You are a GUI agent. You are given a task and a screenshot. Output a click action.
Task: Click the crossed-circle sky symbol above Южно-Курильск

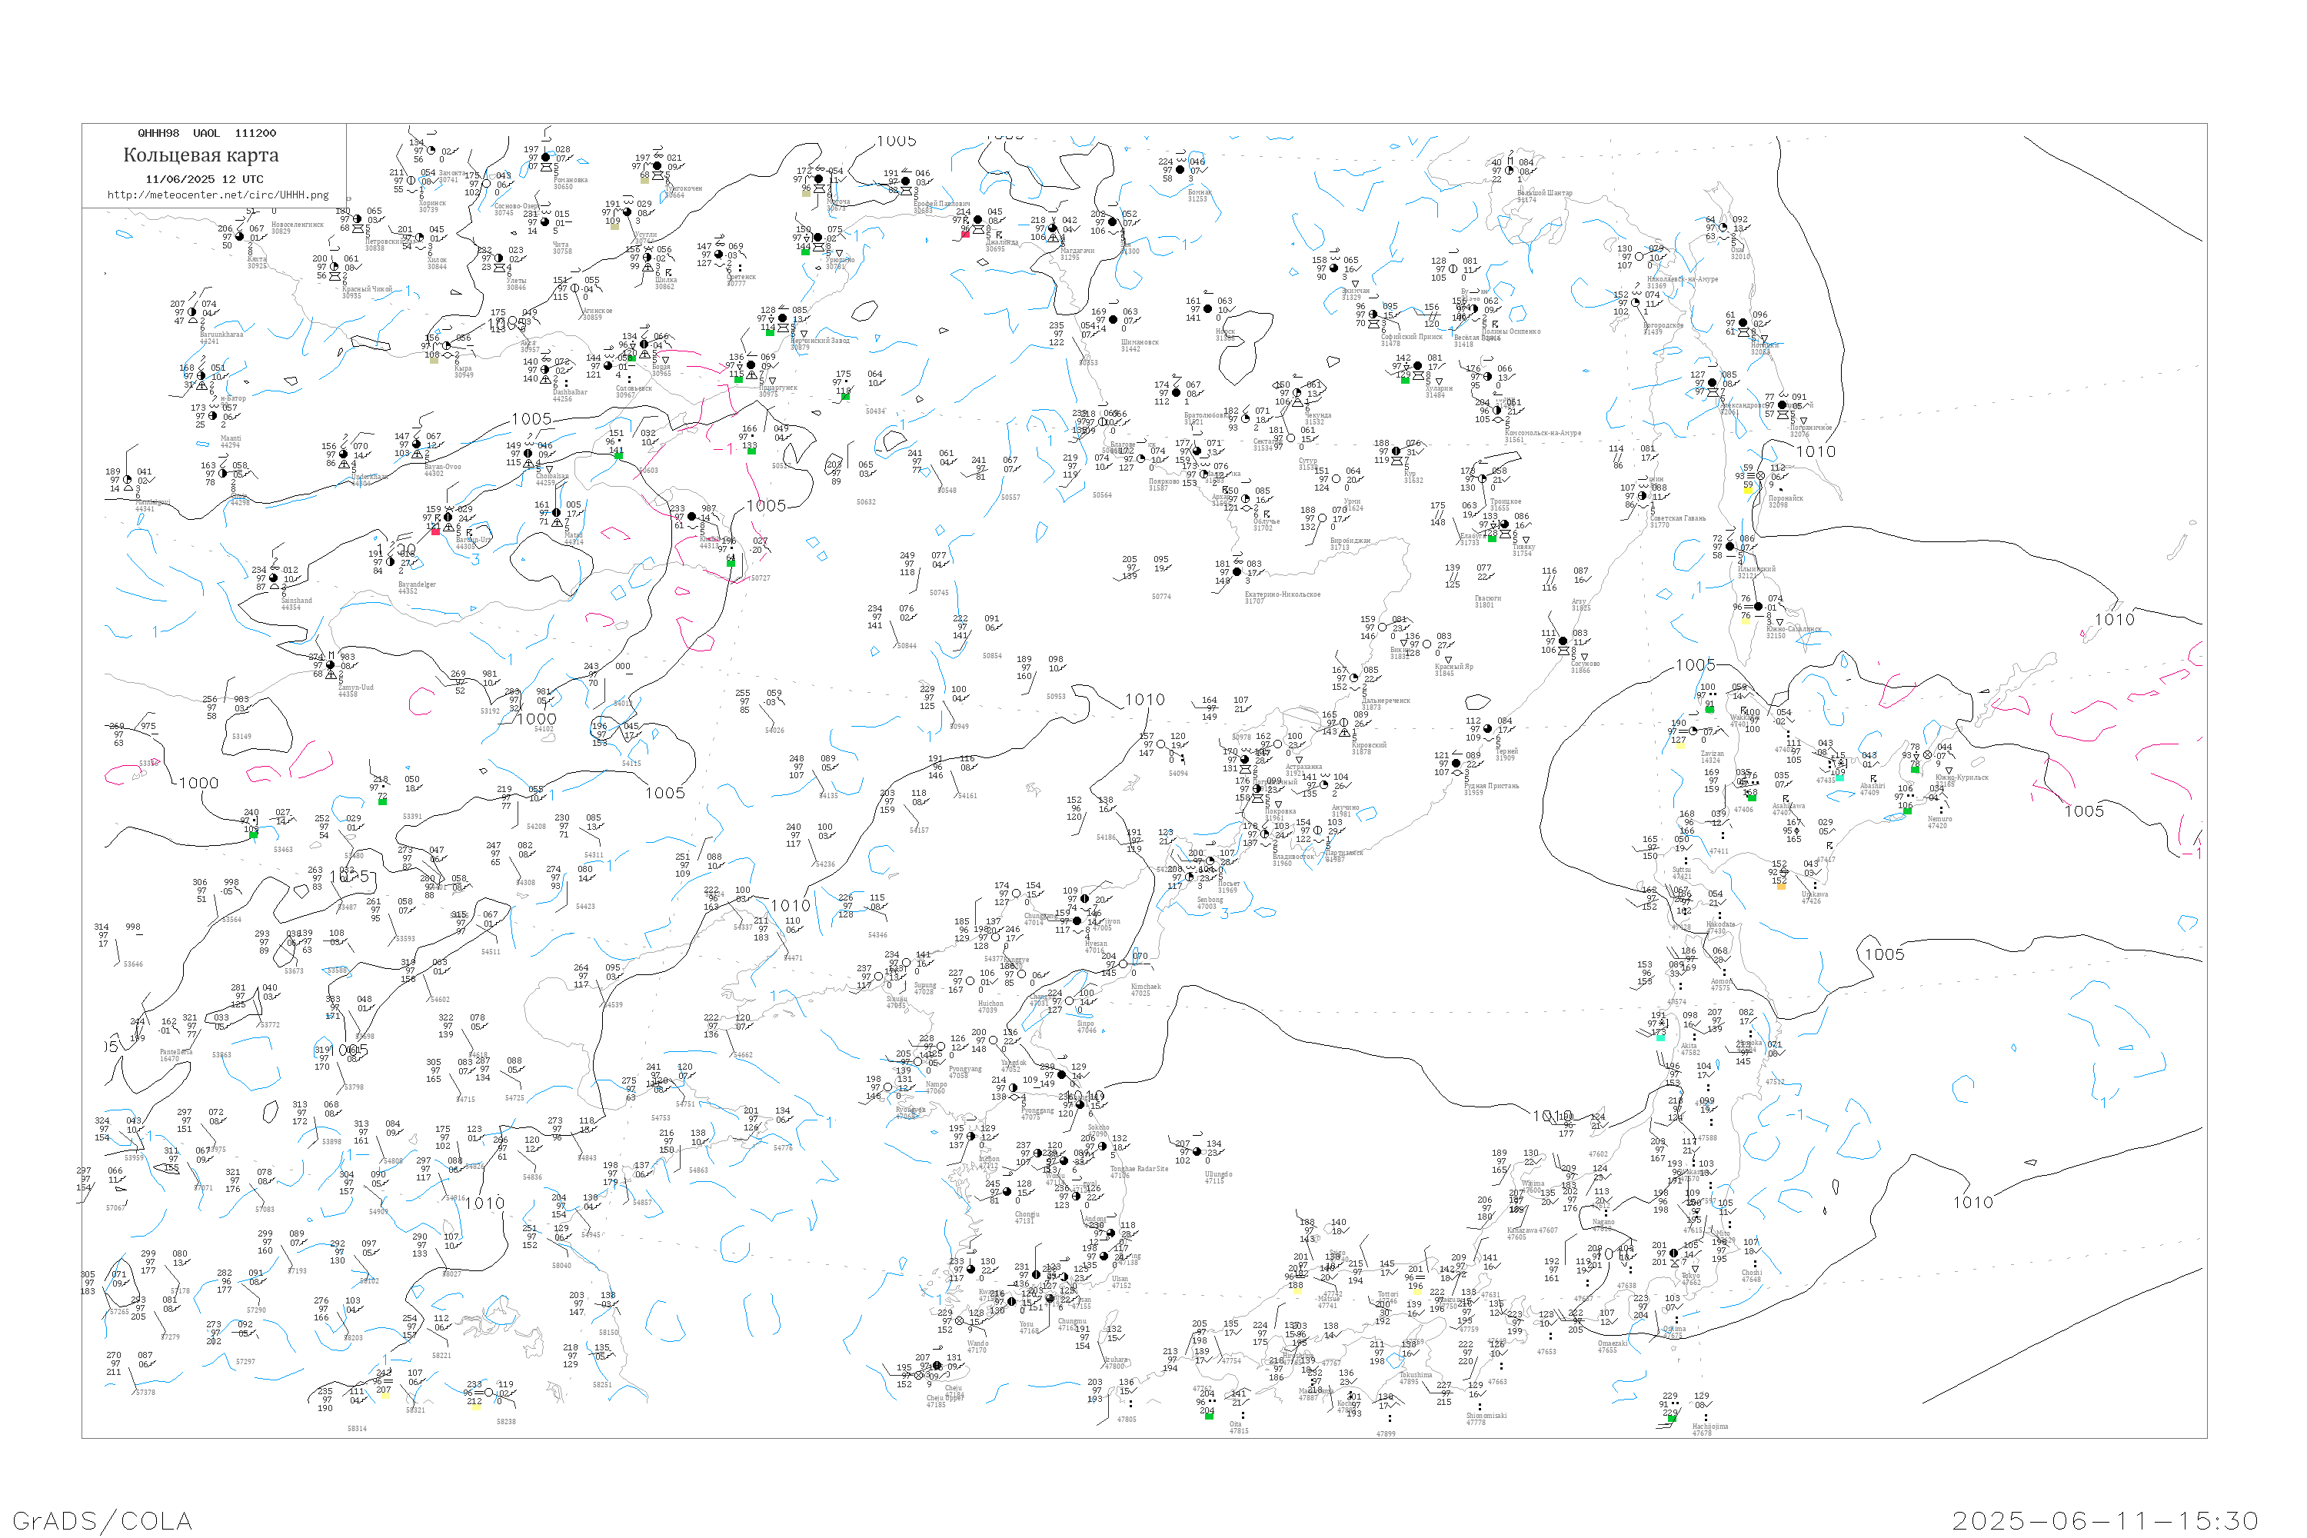(1927, 755)
